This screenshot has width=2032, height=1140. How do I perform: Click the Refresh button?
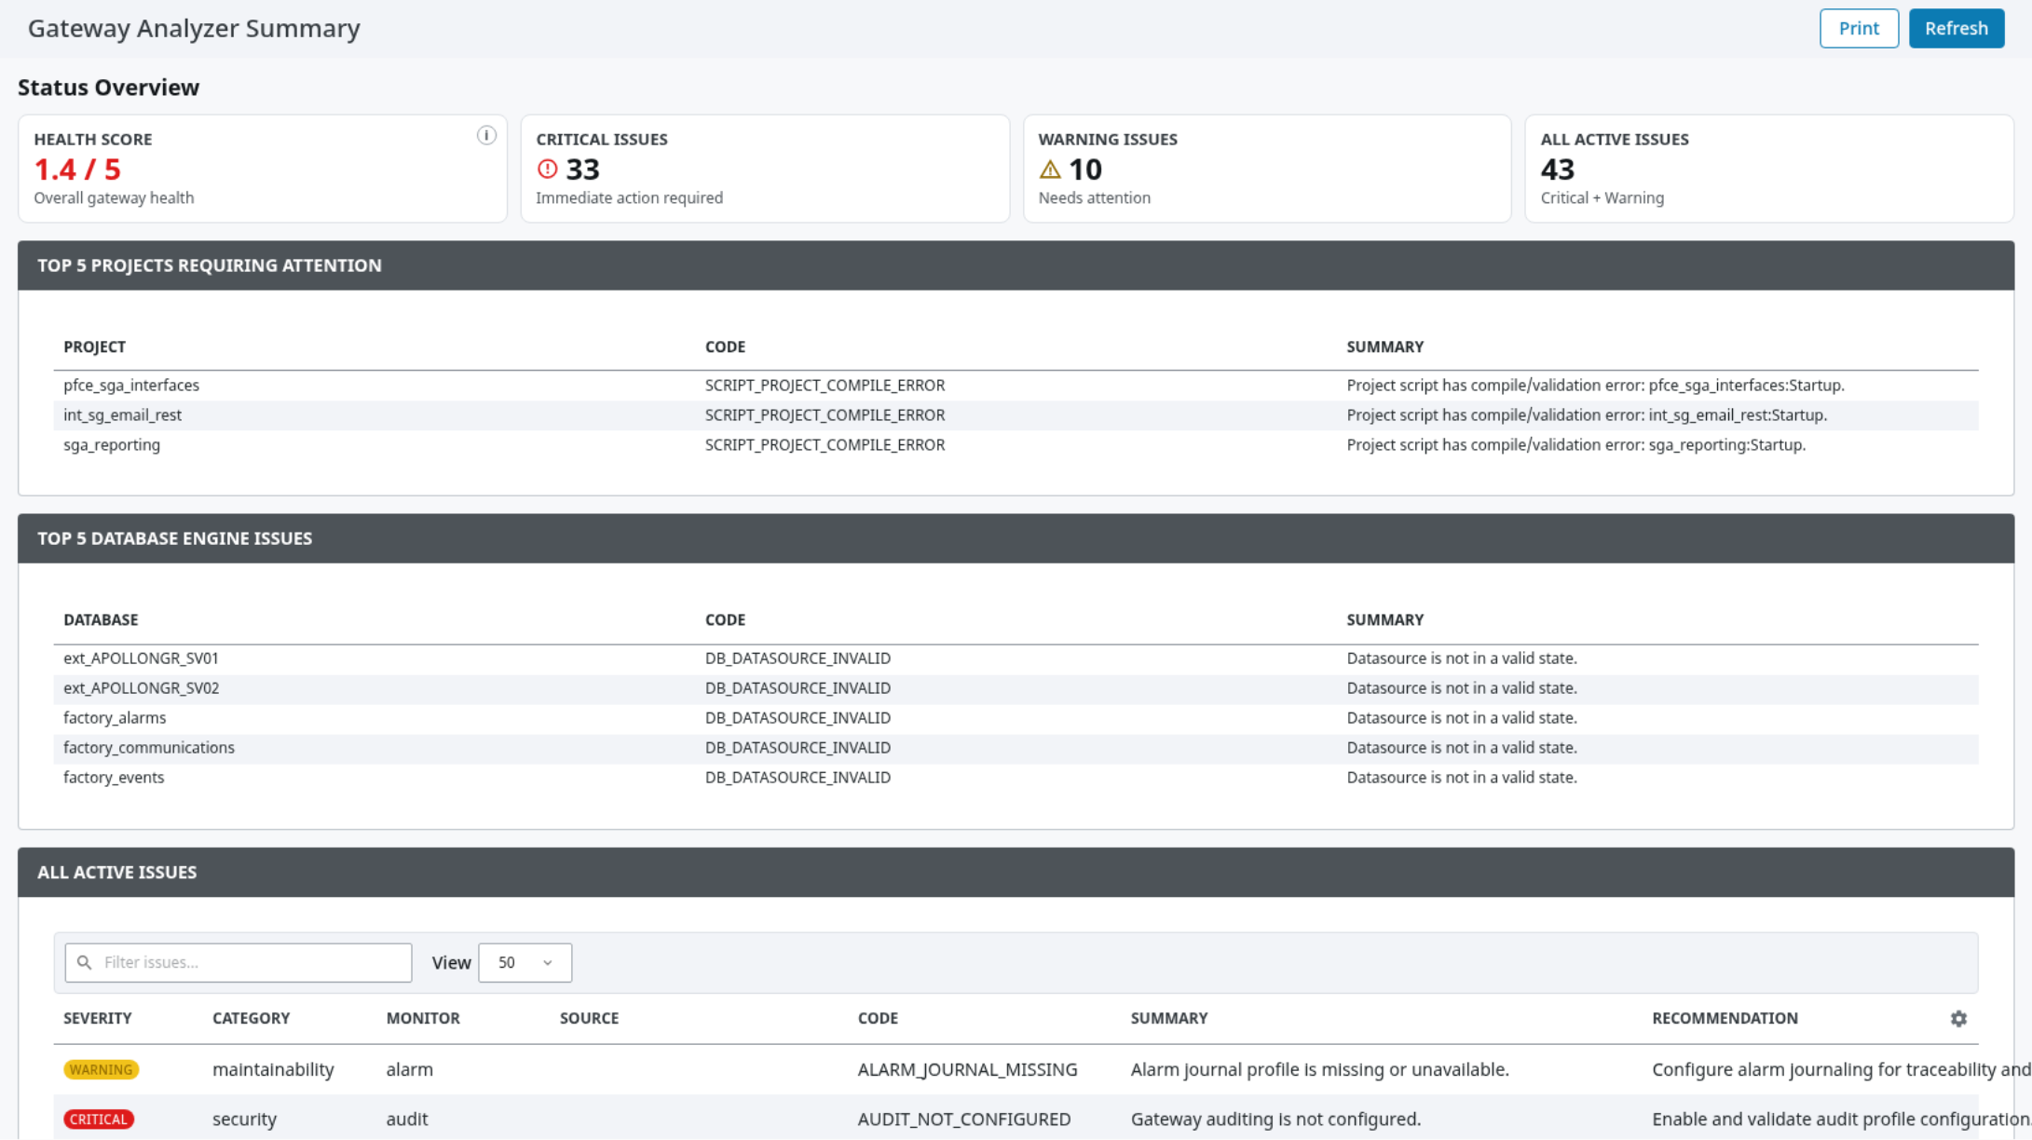(x=1957, y=29)
